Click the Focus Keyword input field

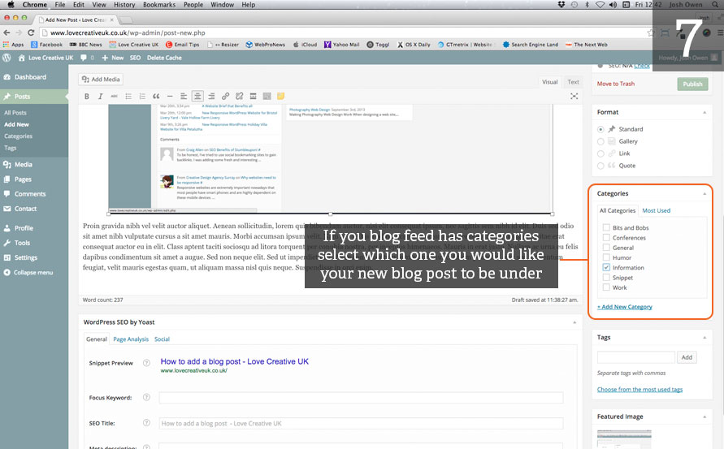coord(361,398)
